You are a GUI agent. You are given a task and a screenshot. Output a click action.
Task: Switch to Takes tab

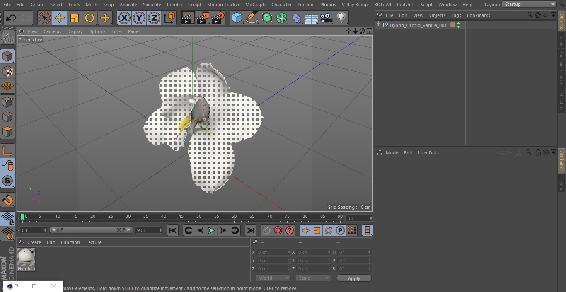tap(561, 40)
